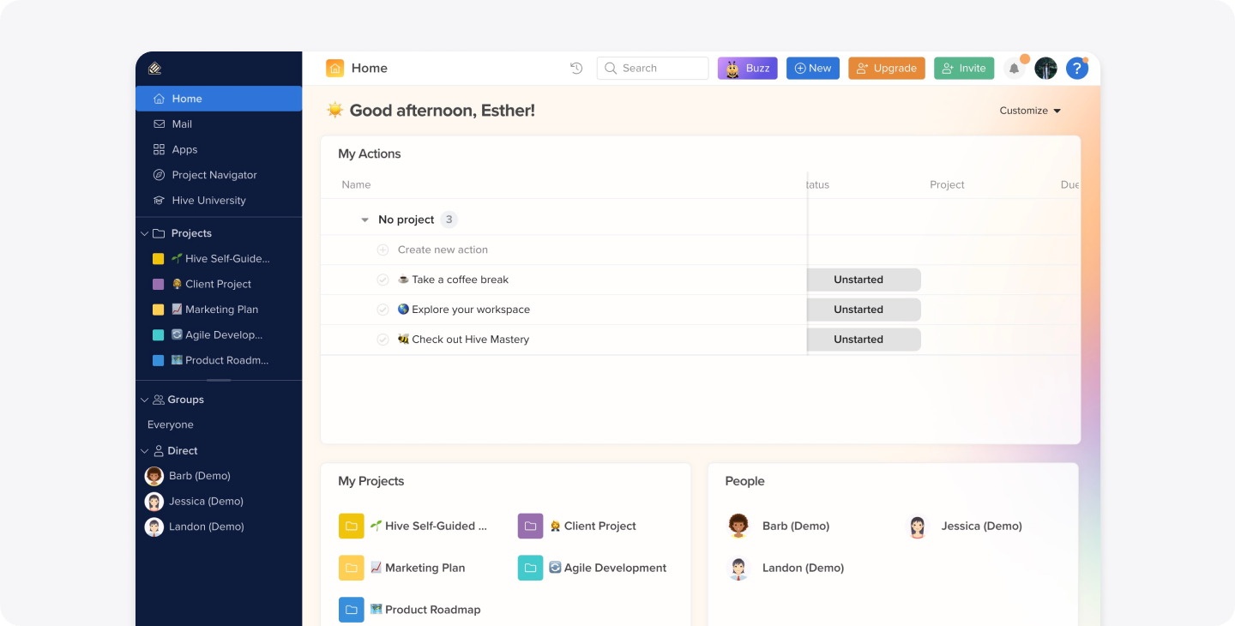Open the Customize dropdown
The image size is (1235, 626).
(1029, 110)
